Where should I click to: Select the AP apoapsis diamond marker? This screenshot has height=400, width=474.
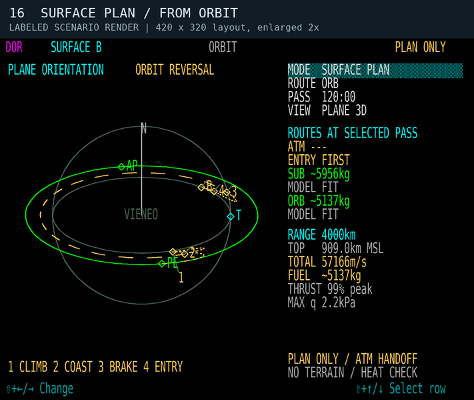click(x=121, y=166)
